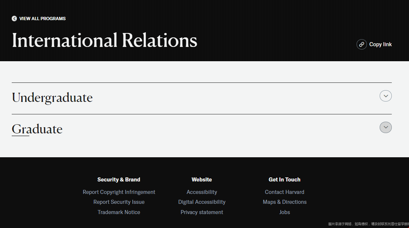Screen dimensions: 409x228
Task: Open Report Security Issue link
Action: point(119,202)
